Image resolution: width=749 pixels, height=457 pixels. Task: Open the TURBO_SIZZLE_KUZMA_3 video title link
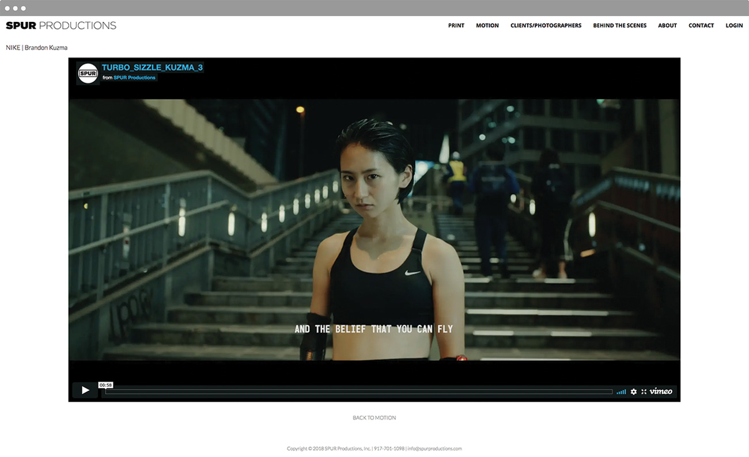tap(152, 67)
